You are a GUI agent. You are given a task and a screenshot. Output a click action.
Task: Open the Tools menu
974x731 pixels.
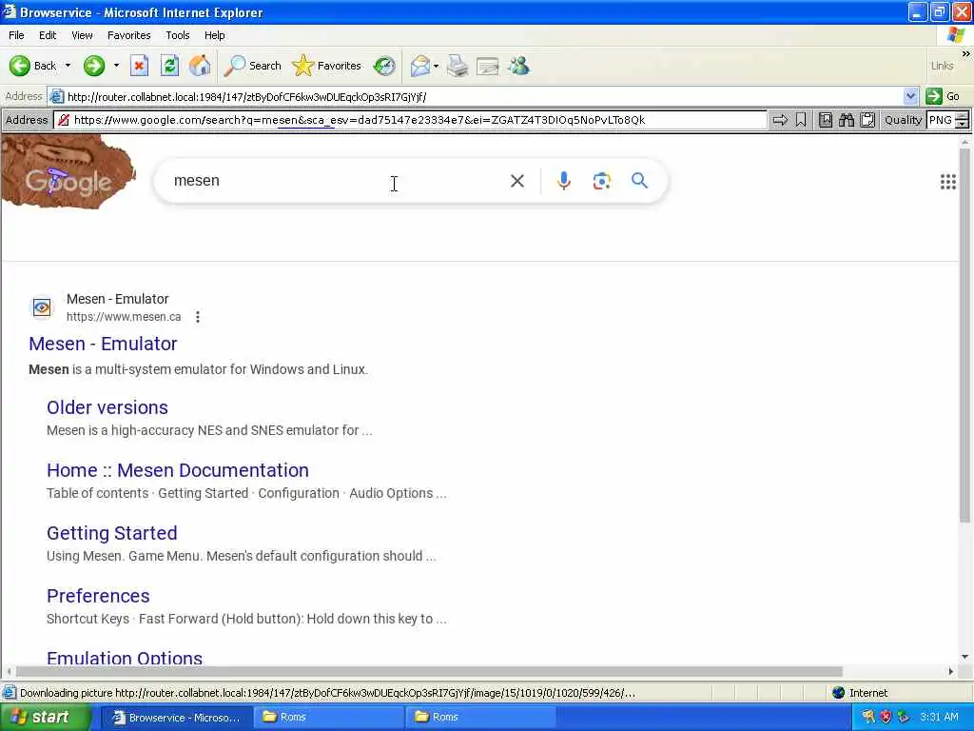[178, 35]
